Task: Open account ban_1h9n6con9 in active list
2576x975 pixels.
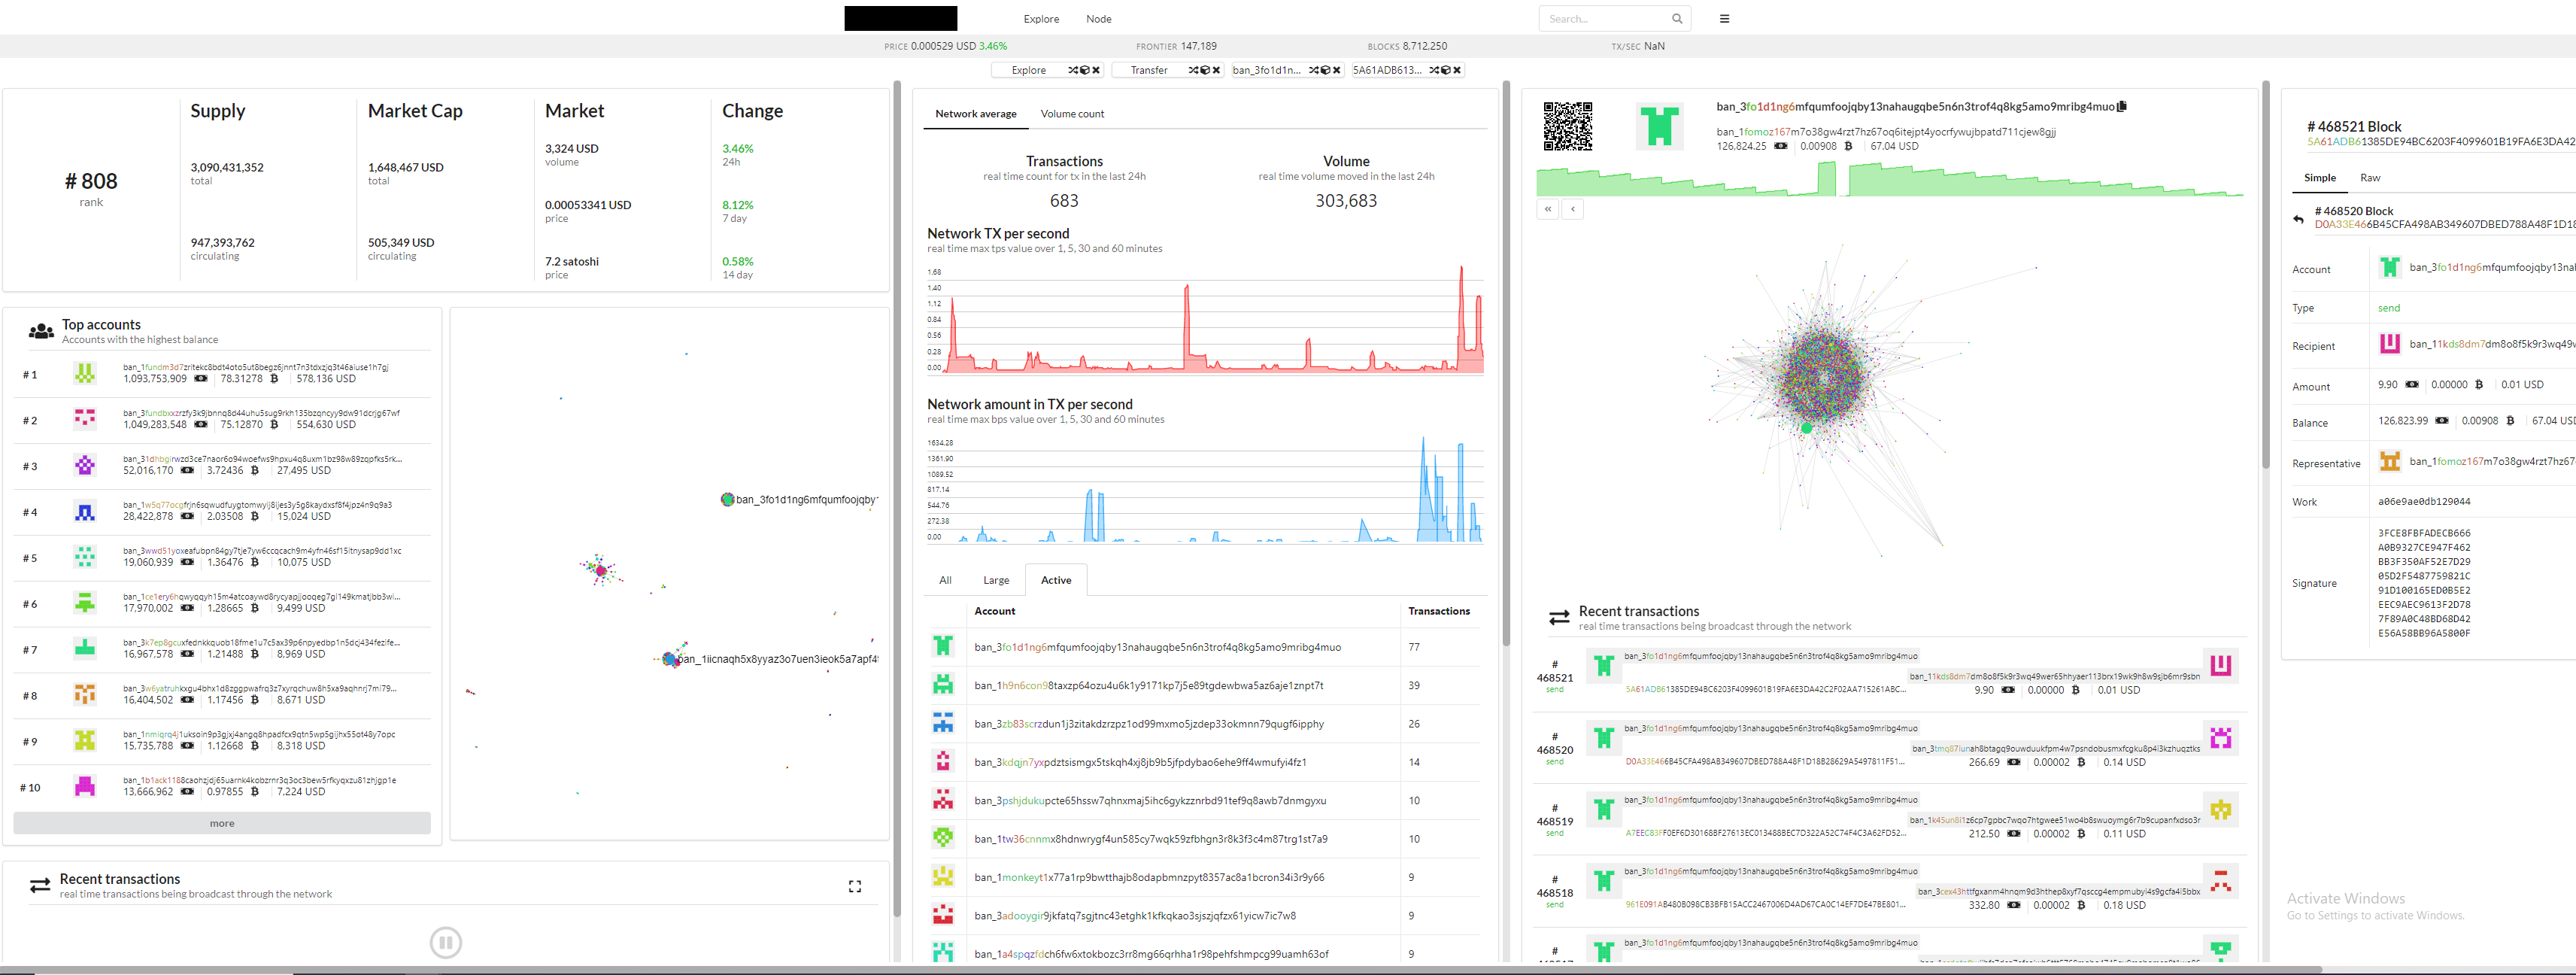Action: 1148,686
